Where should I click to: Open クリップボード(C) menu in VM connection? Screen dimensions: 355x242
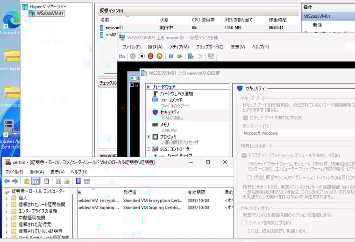tap(210, 47)
